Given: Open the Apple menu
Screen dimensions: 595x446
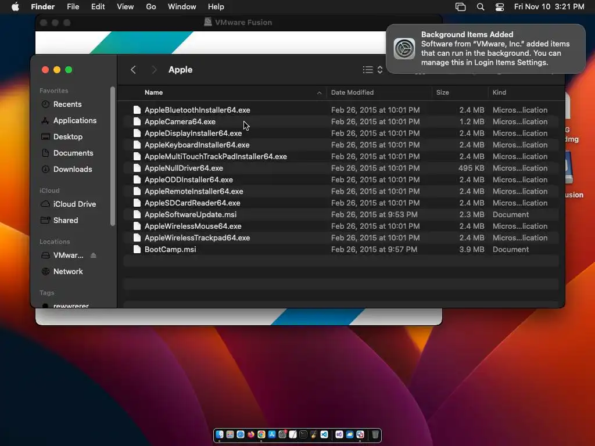Looking at the screenshot, I should coord(15,7).
